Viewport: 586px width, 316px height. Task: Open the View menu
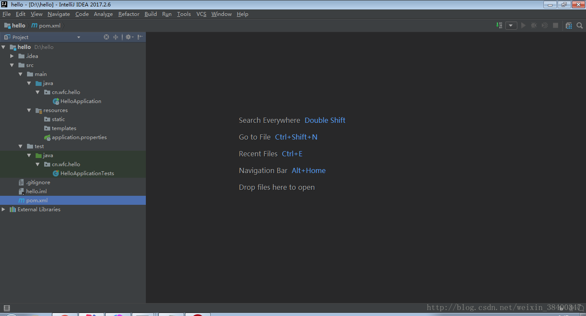[x=36, y=14]
